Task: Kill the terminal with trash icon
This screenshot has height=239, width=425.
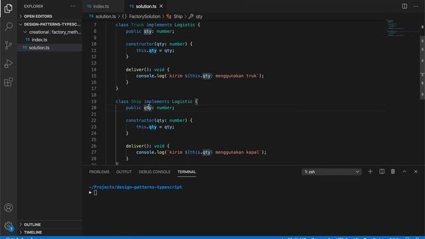Action: pyautogui.click(x=392, y=171)
